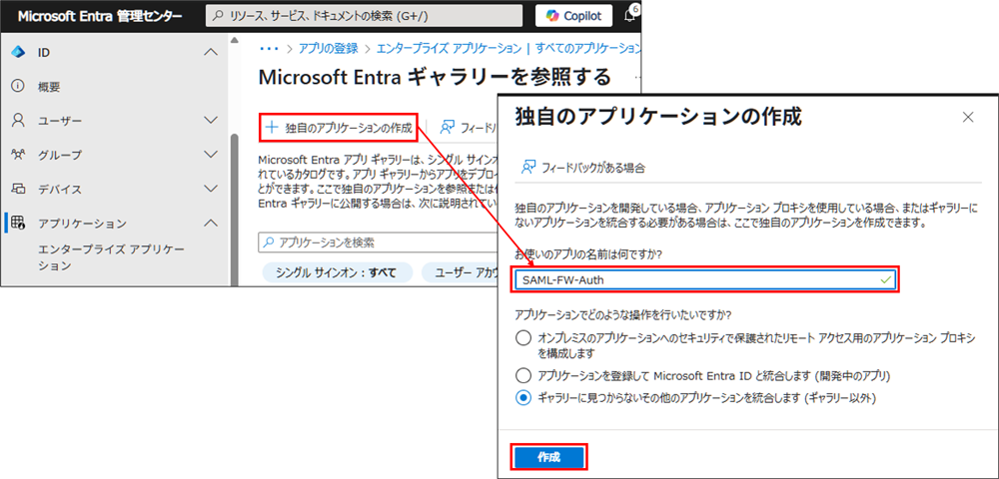Open 概要 in the sidebar
The image size is (999, 479).
pos(49,87)
